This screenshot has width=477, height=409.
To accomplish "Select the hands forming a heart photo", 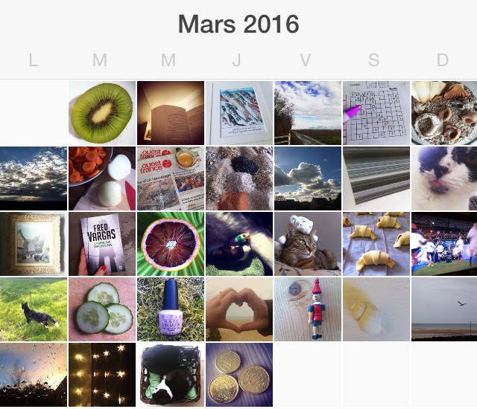I will [x=239, y=309].
